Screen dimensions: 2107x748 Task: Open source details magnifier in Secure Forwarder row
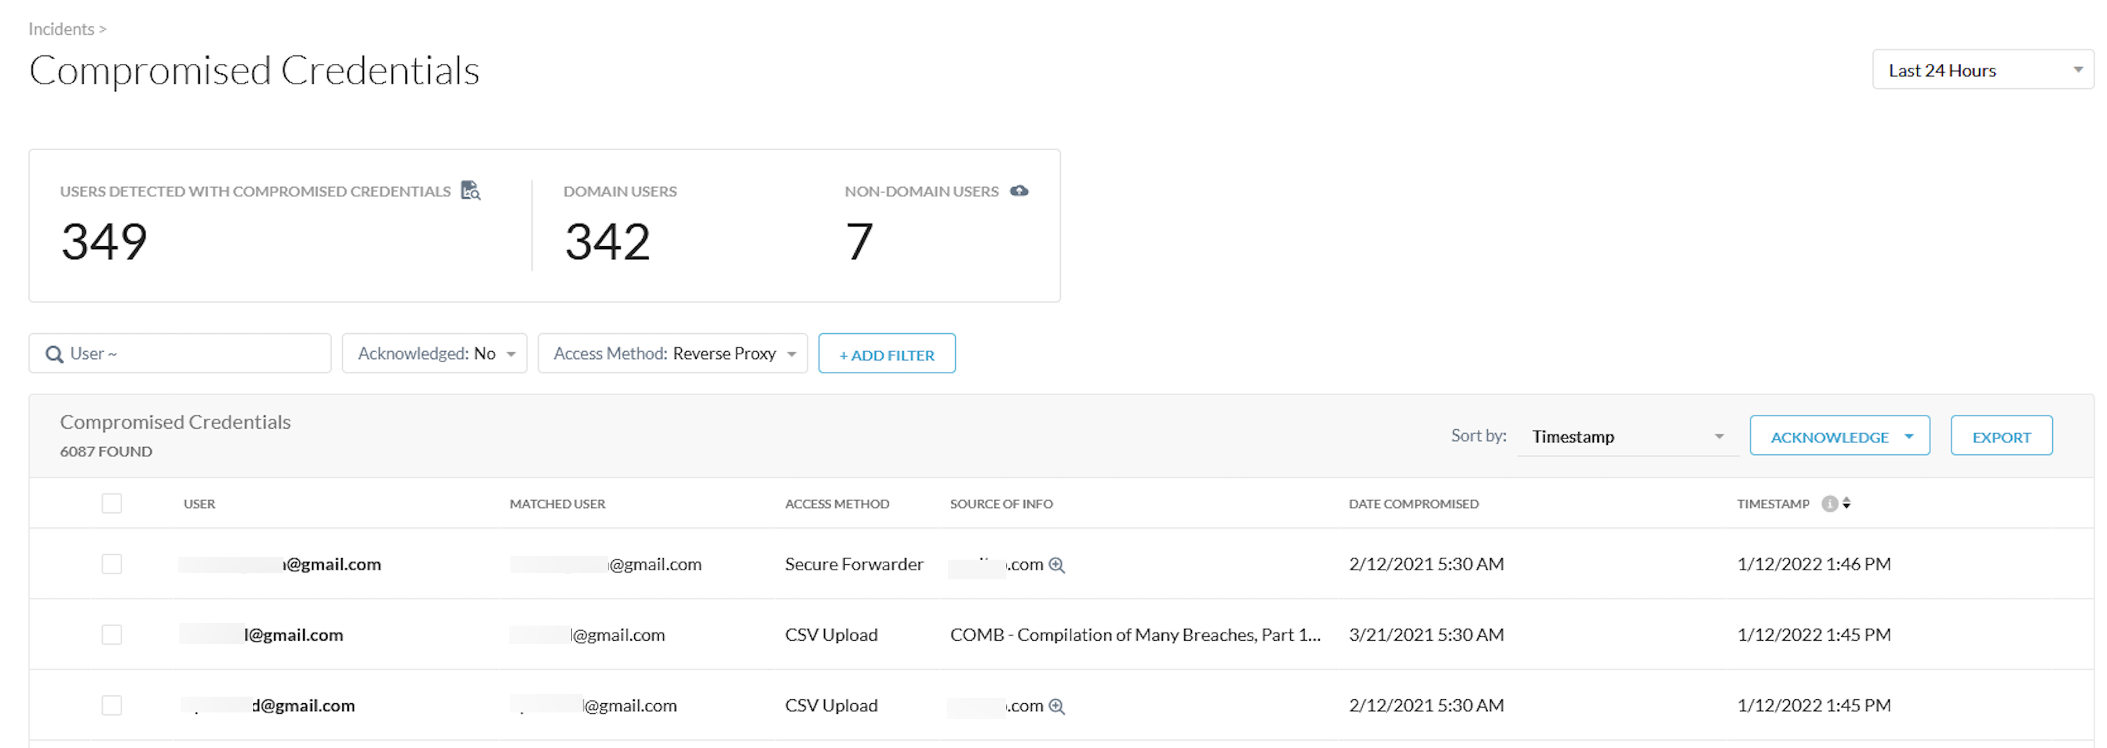(1057, 564)
